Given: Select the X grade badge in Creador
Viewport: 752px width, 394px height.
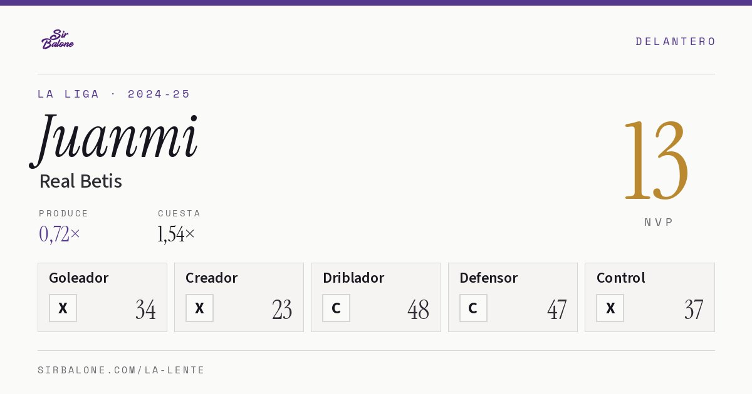Looking at the screenshot, I should 199,308.
